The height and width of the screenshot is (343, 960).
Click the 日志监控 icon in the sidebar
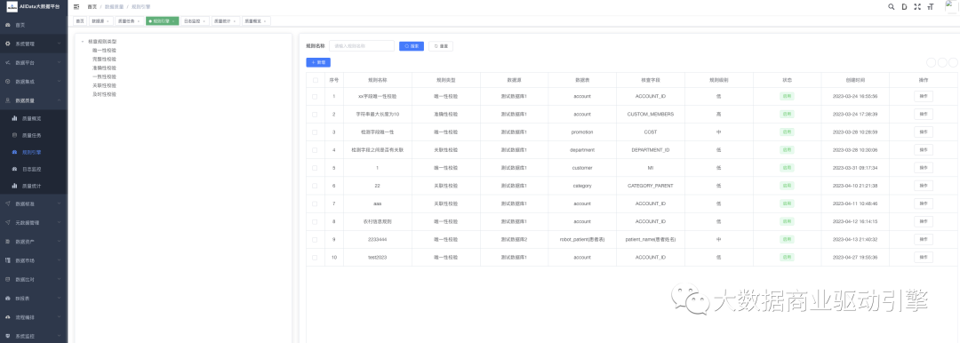pyautogui.click(x=15, y=169)
